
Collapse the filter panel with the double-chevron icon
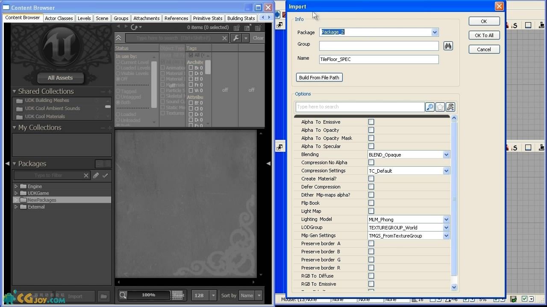pos(118,38)
